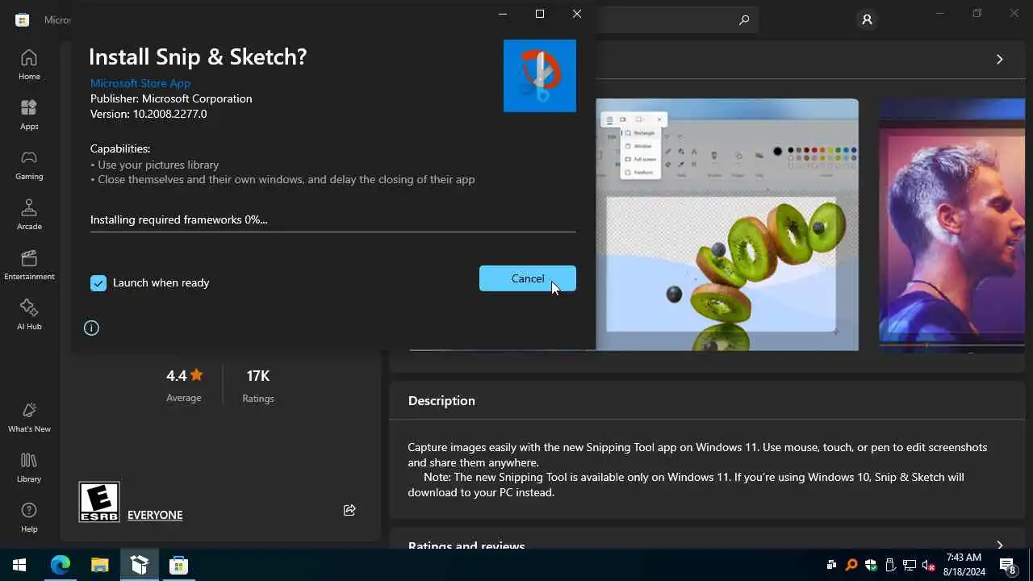Open notification center with 8 notifications
This screenshot has height=581, width=1033.
1007,565
